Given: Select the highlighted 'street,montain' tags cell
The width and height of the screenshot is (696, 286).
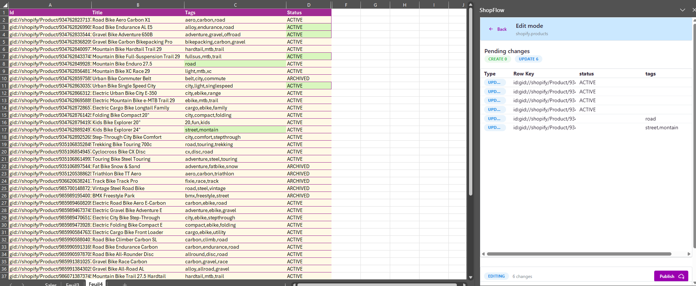Looking at the screenshot, I should click(x=235, y=130).
